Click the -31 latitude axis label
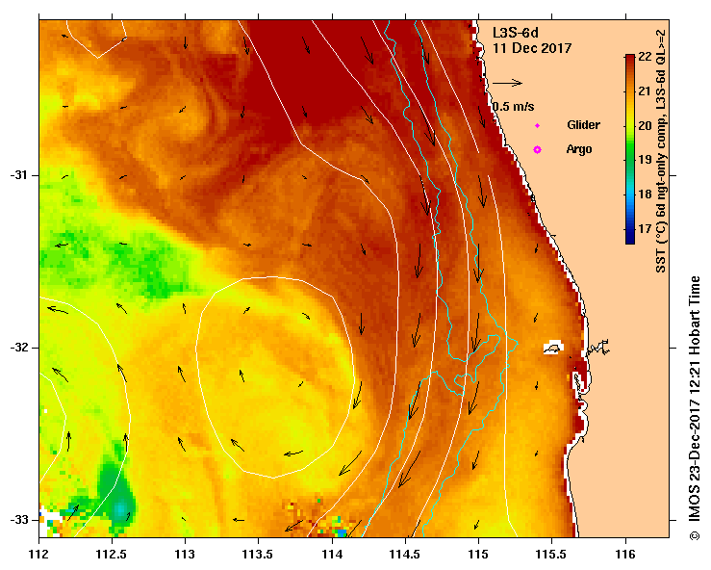This screenshot has width=711, height=570. [x=17, y=175]
